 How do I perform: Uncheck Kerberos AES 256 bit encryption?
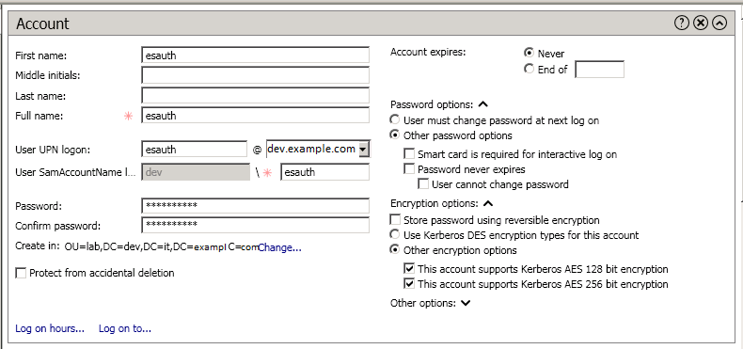pos(408,284)
